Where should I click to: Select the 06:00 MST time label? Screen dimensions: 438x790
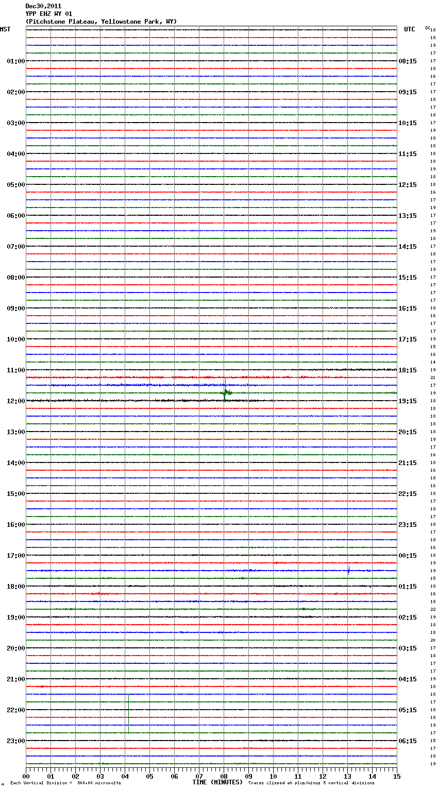[15, 216]
